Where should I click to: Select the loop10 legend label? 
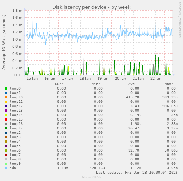point(16,97)
